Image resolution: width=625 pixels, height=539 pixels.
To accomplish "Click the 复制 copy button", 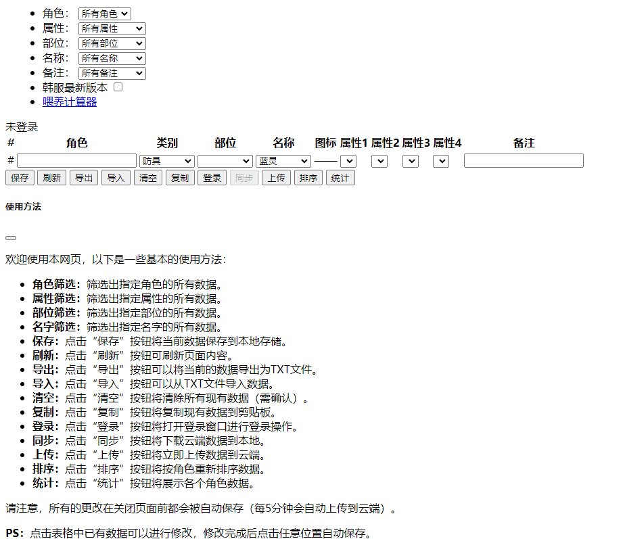I will click(180, 178).
